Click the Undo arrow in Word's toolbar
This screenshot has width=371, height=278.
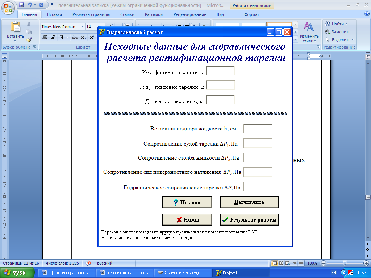pos(29,5)
